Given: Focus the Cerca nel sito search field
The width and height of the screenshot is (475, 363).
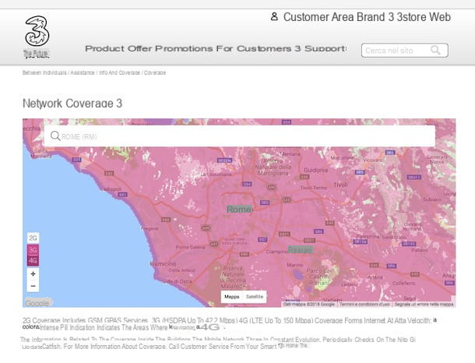Looking at the screenshot, I should (404, 51).
